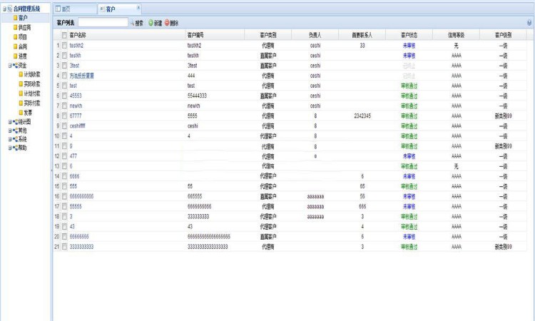Click the green 新建 (new) plus icon

point(151,23)
